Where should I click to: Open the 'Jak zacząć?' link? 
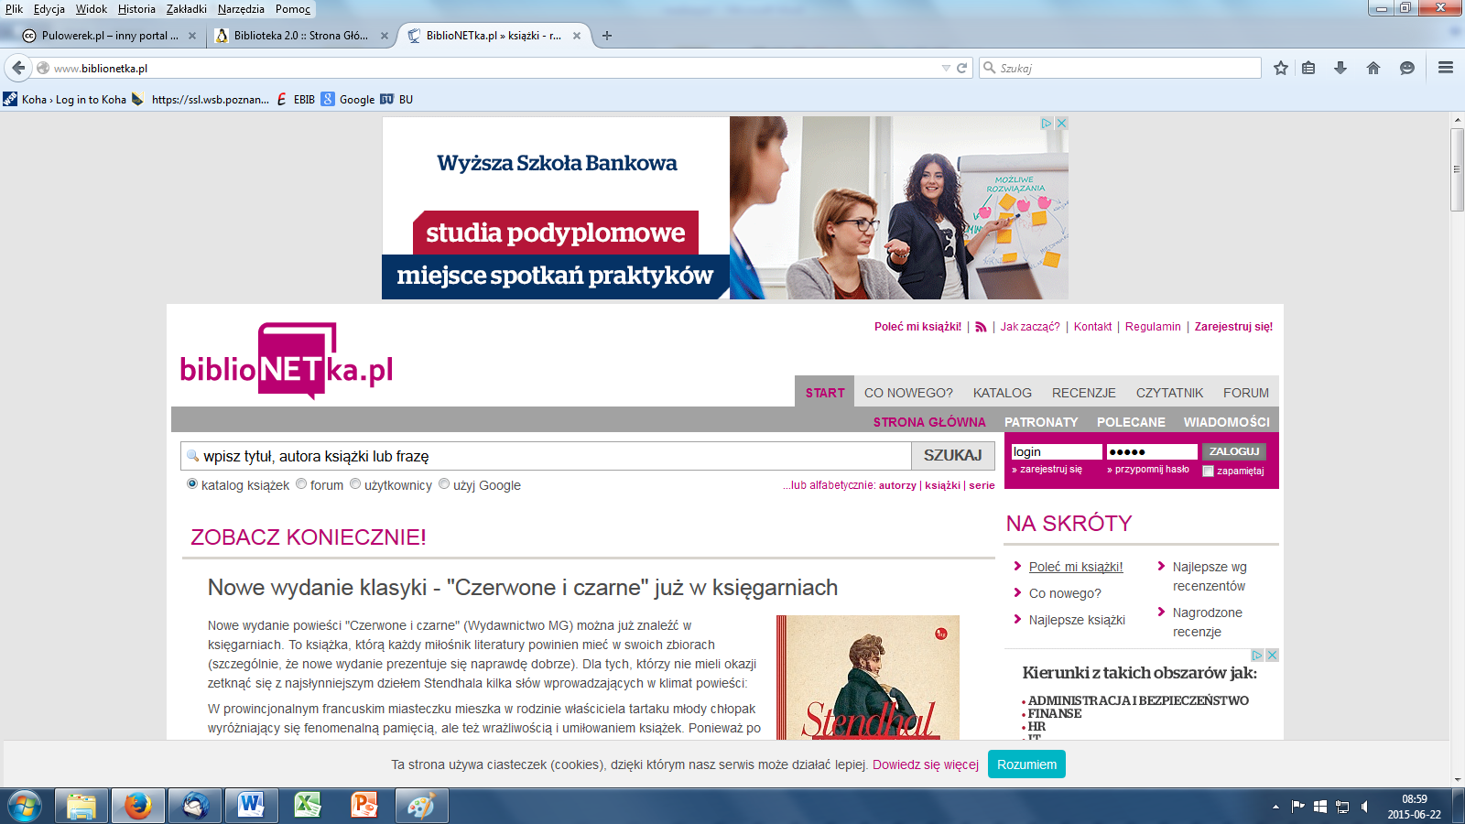[x=1030, y=327]
